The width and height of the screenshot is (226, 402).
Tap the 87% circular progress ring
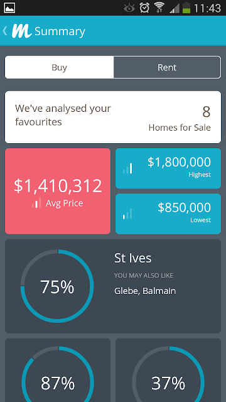click(58, 374)
